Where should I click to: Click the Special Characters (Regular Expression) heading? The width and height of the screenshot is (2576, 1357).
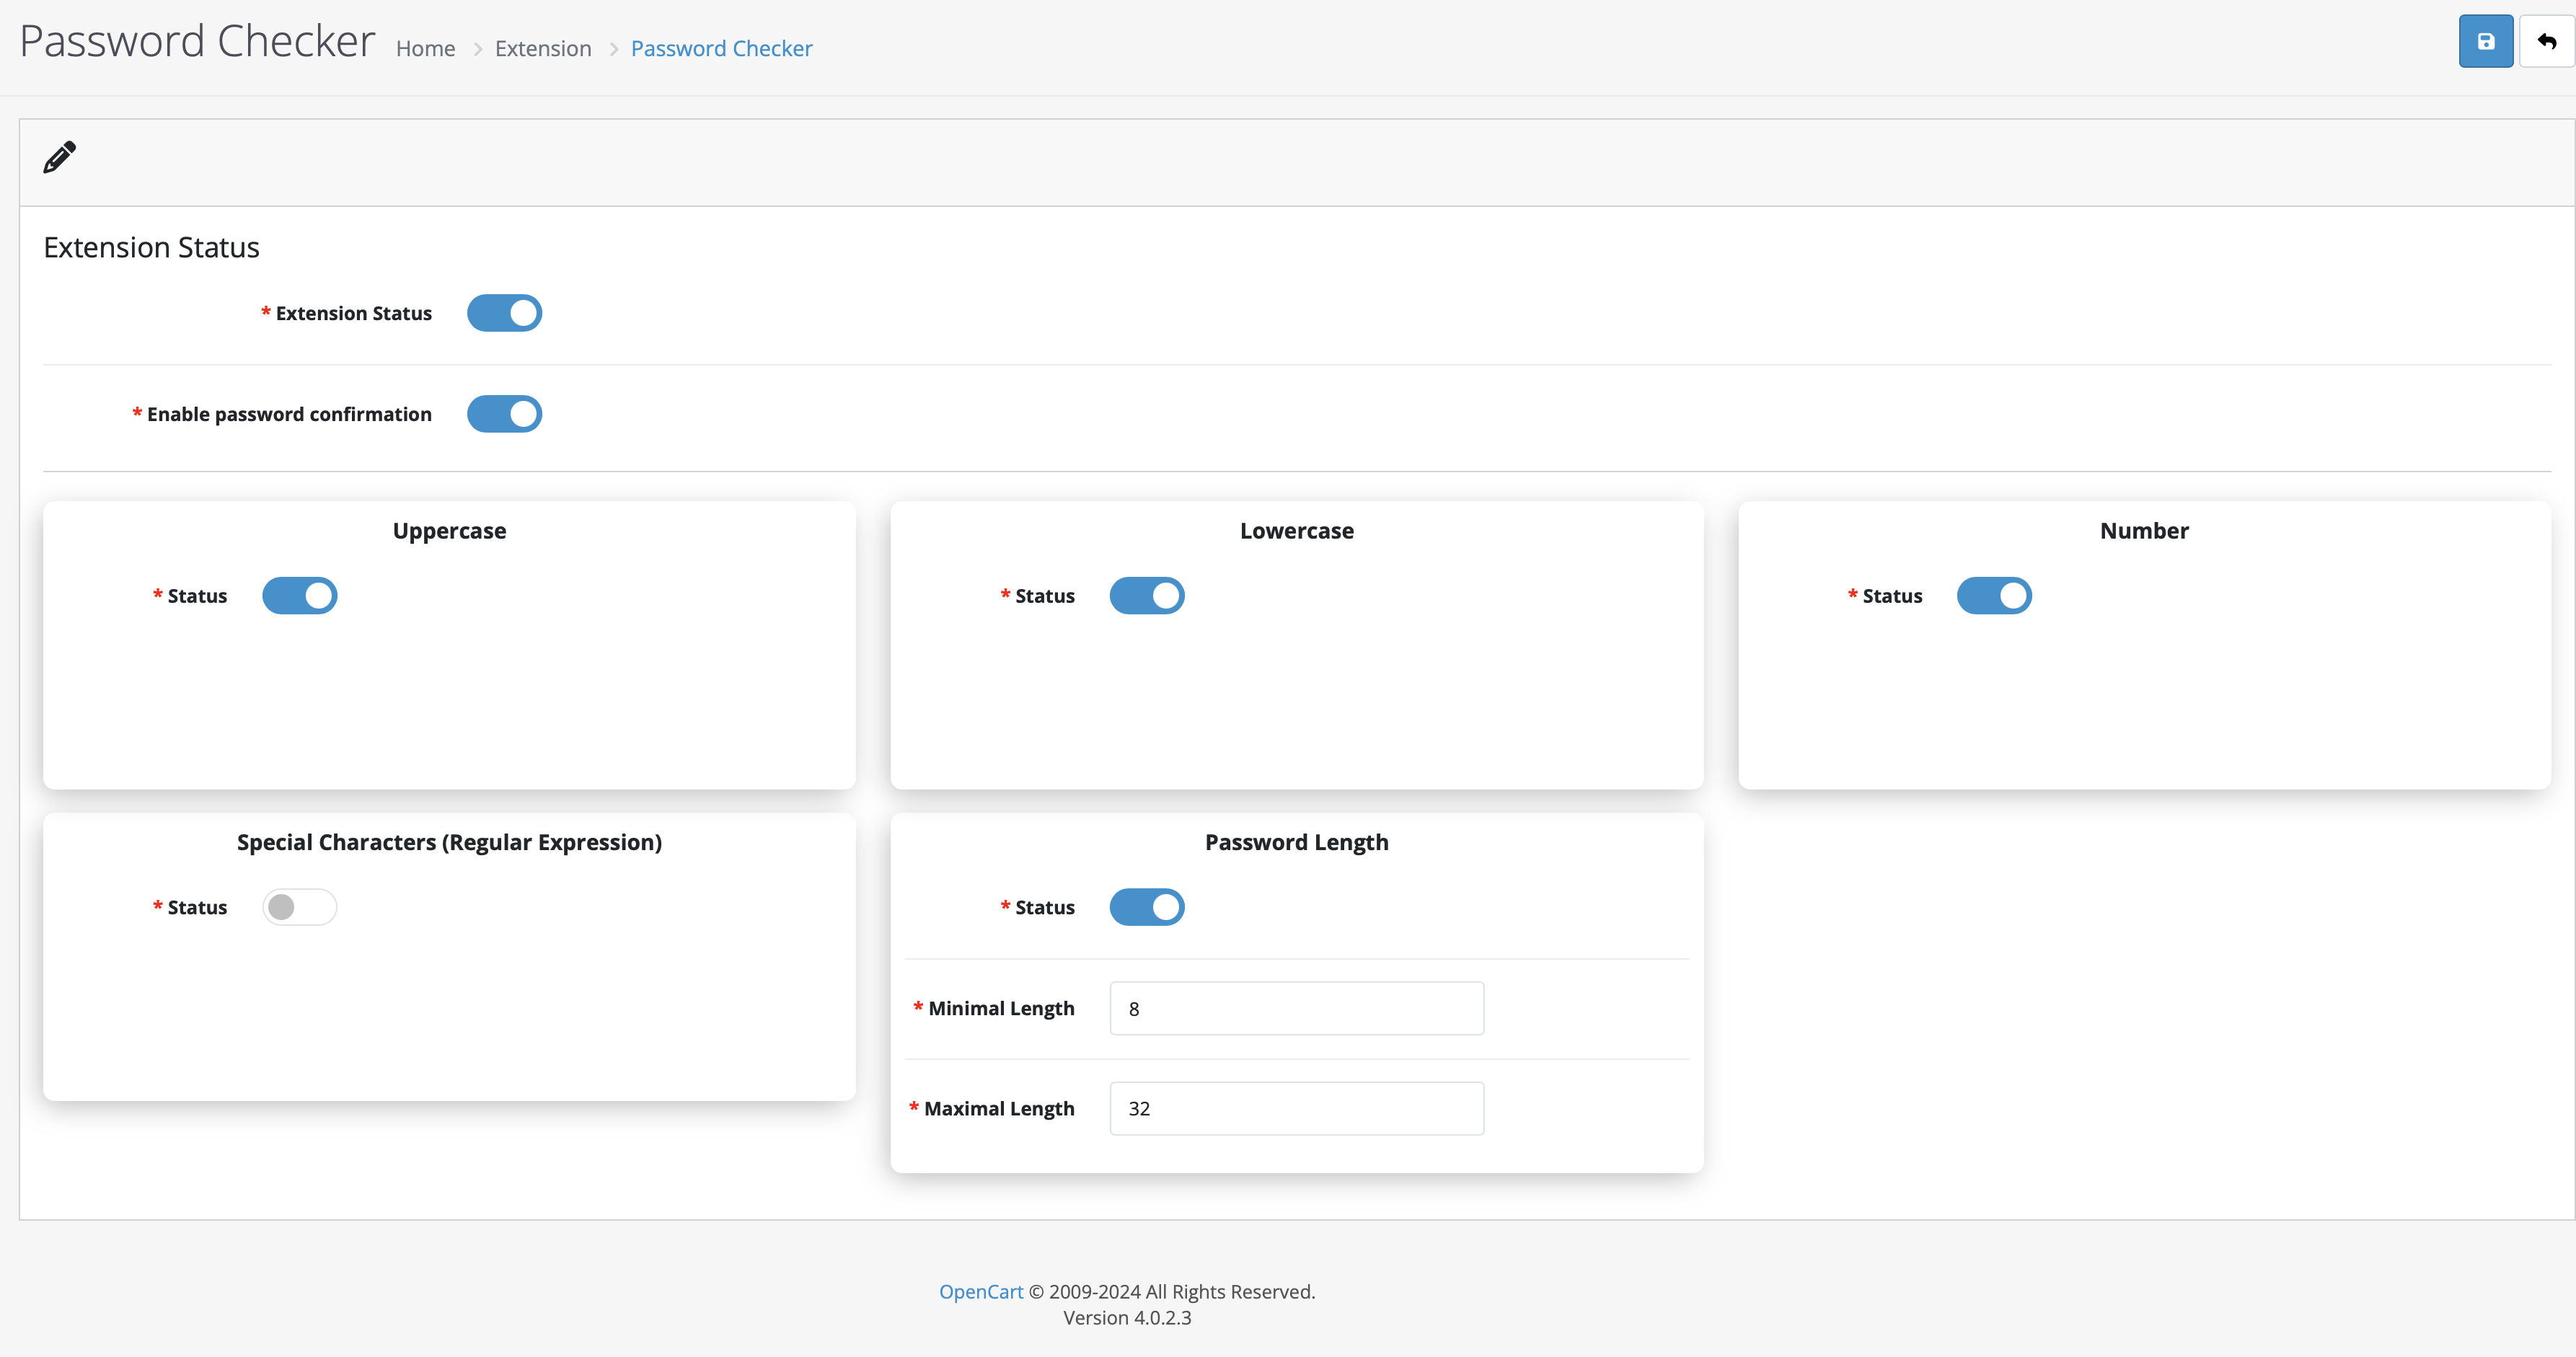449,842
